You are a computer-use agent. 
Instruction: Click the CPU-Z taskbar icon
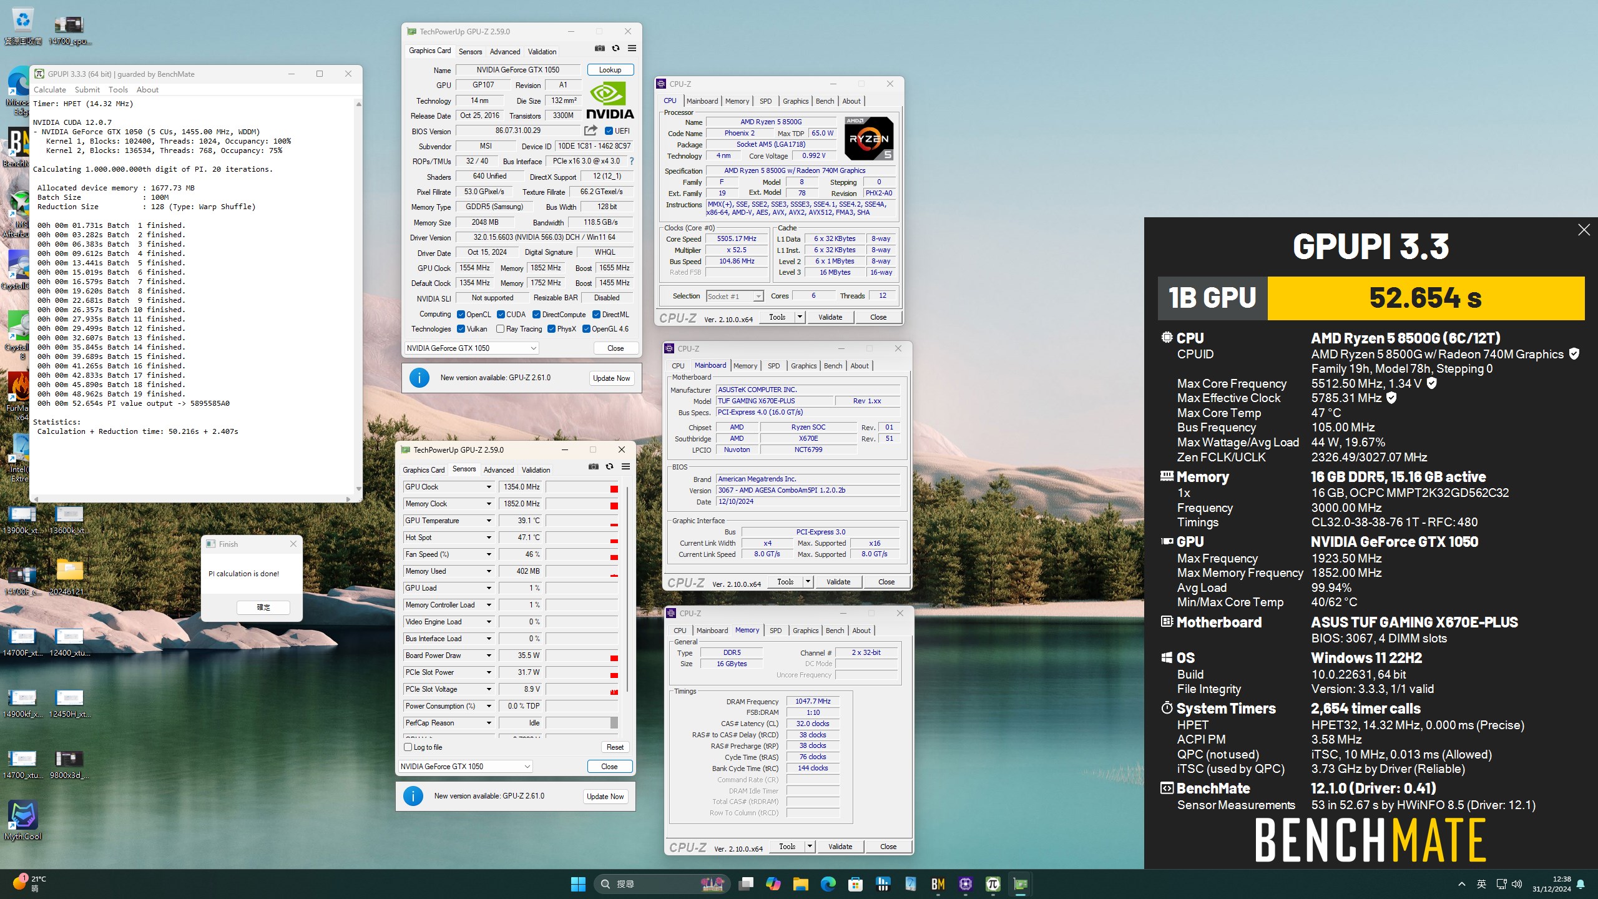[x=966, y=884]
